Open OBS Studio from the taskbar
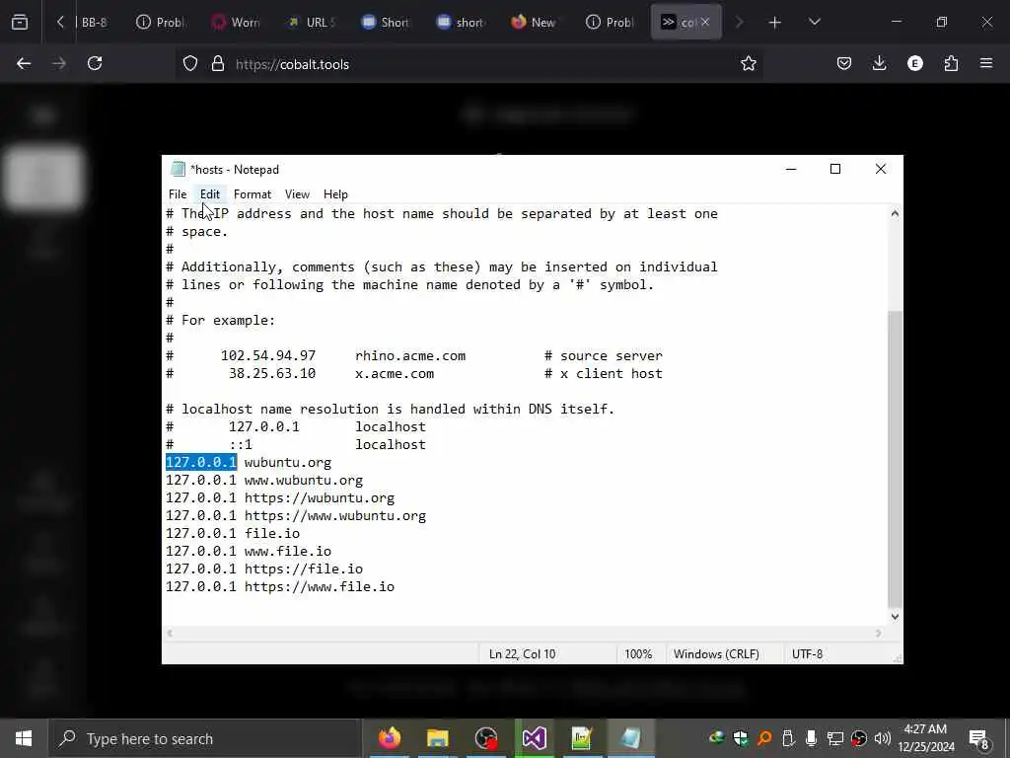 (485, 738)
